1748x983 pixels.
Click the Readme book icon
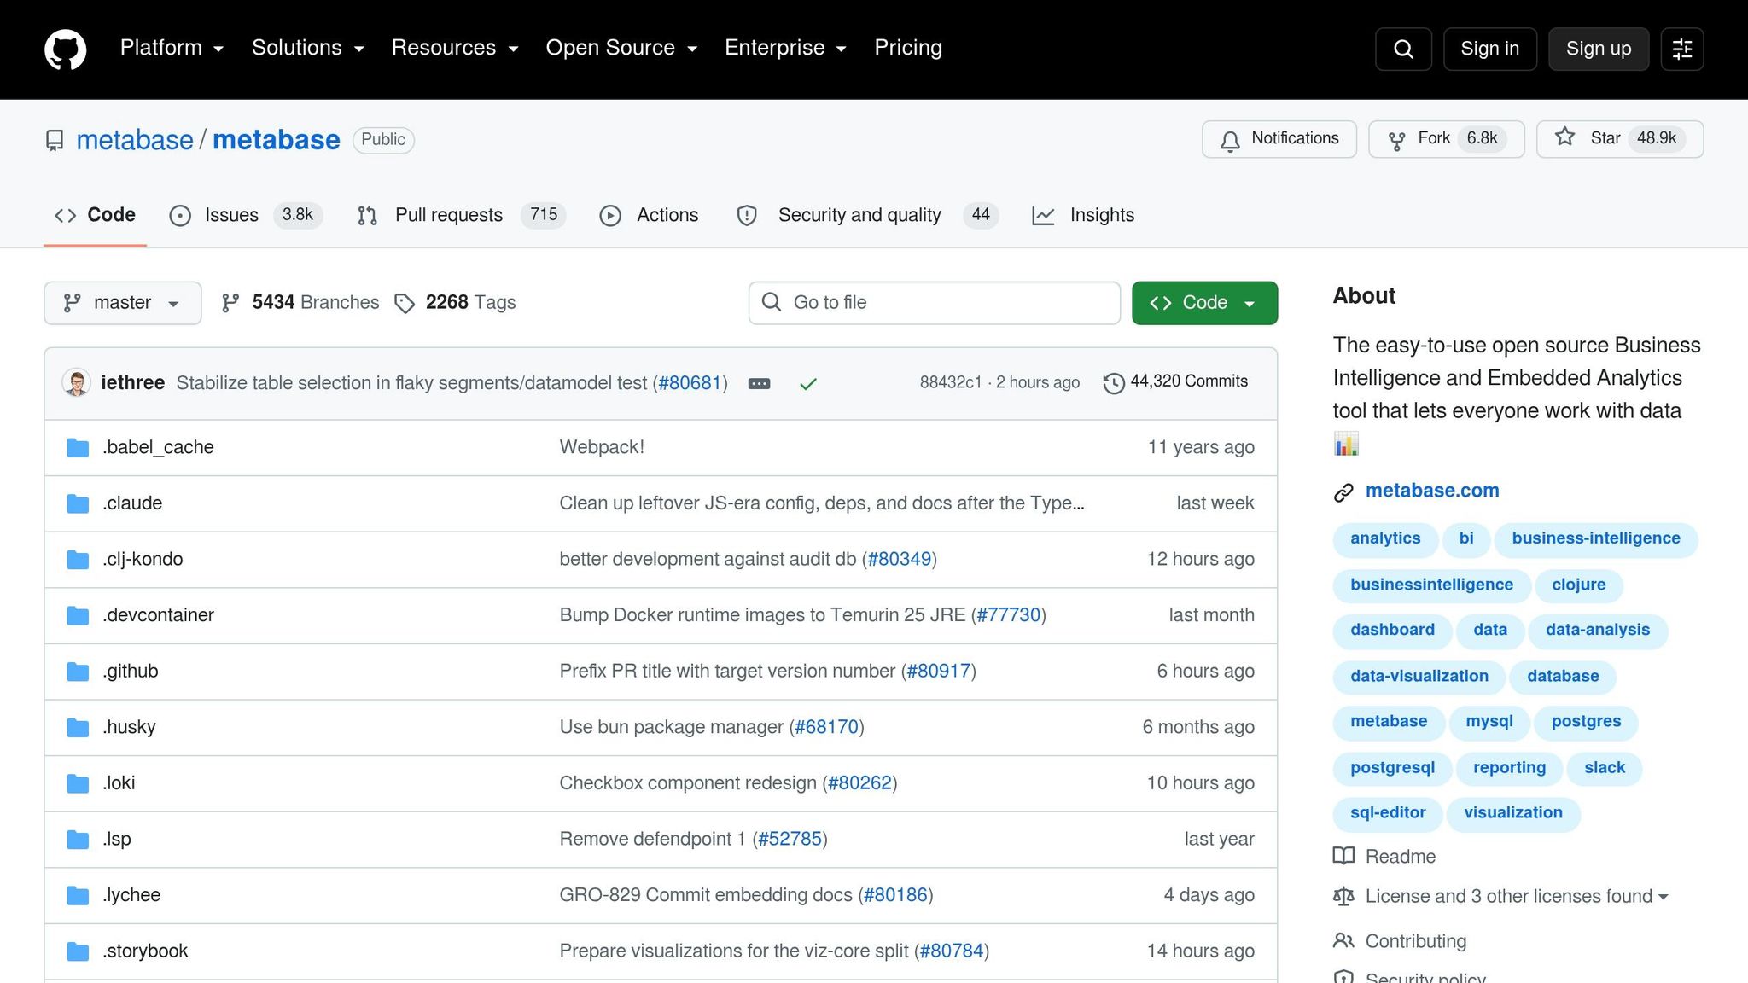(x=1343, y=856)
